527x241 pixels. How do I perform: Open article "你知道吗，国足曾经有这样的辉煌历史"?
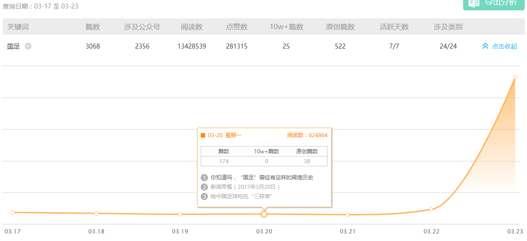tap(261, 178)
